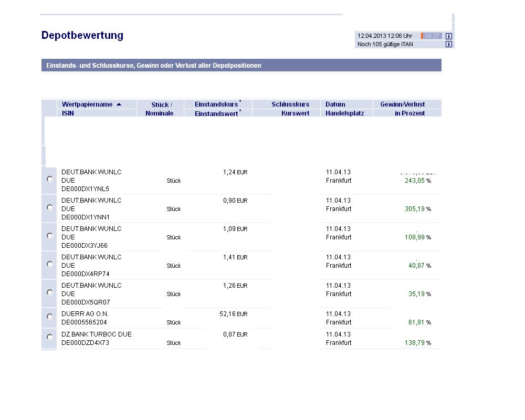Select radio for DUERR AG O.N.
This screenshot has width=525, height=420.
point(49,317)
